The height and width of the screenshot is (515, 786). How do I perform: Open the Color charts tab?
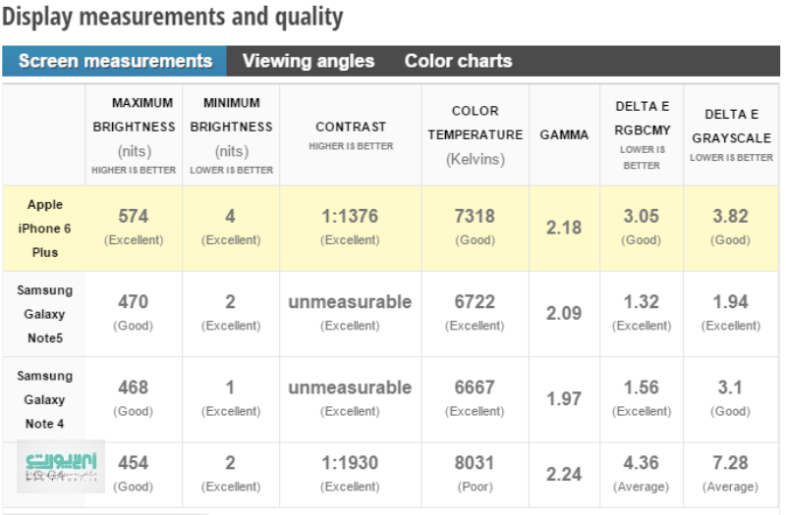(x=458, y=61)
